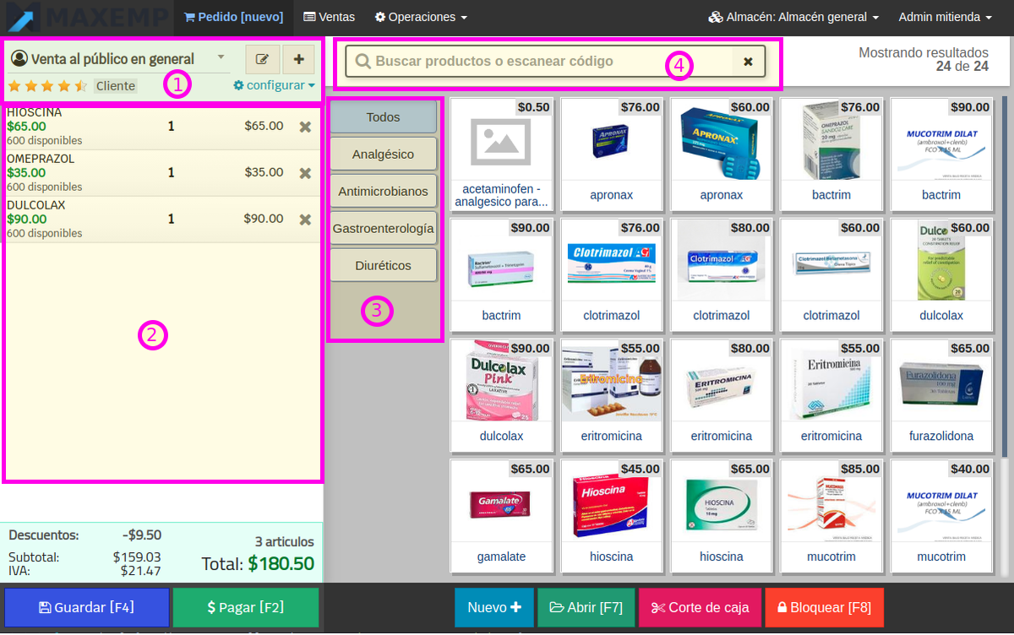Click the Subtotal value $159.03
Screen dimensions: 1014x635
pos(137,557)
